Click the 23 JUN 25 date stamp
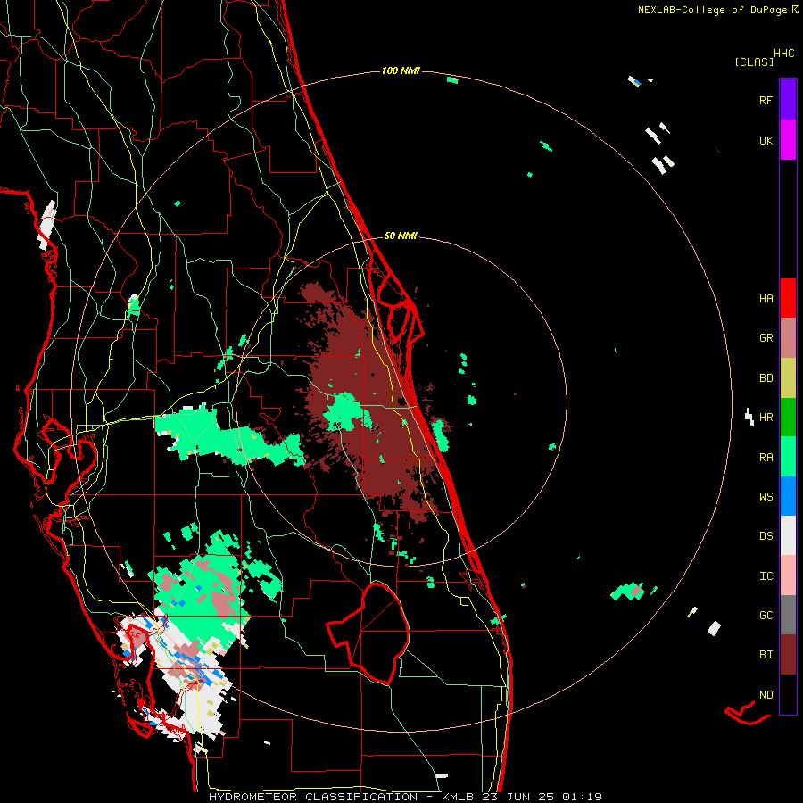 [x=519, y=797]
